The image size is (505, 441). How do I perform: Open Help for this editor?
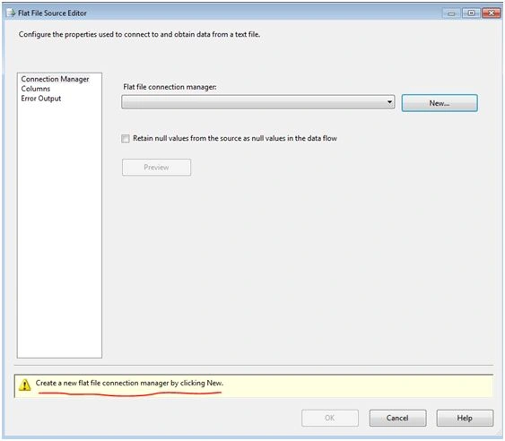465,418
